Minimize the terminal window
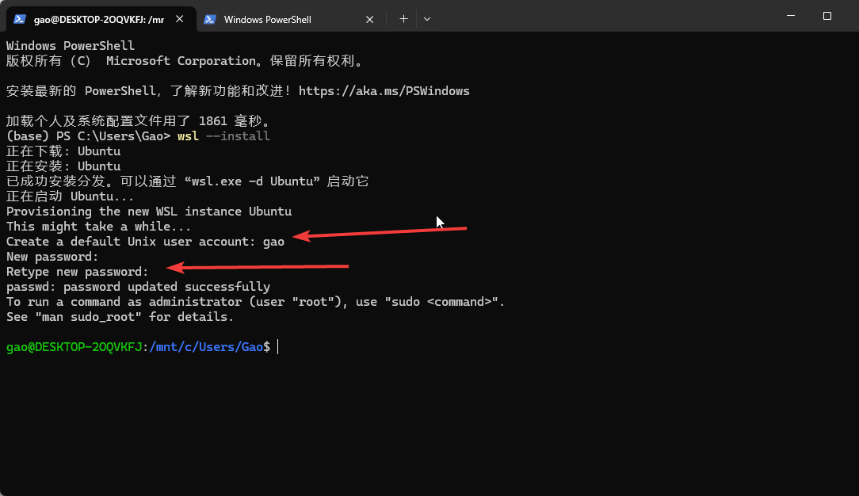Viewport: 859px width, 496px height. click(x=790, y=16)
